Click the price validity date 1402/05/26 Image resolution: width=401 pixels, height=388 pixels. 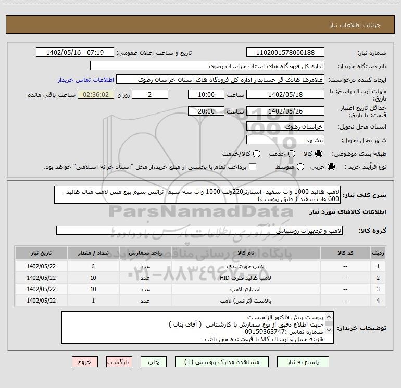tap(285, 111)
